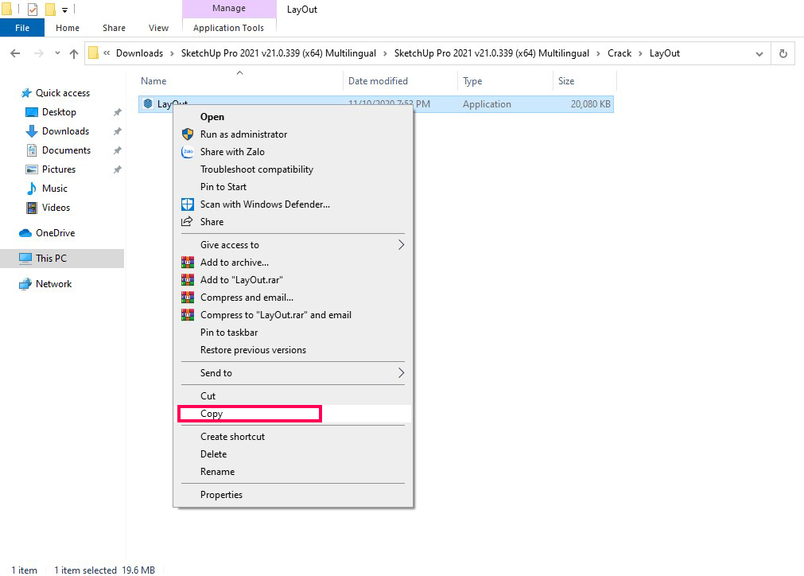This screenshot has height=576, width=804.
Task: Switch to the View ribbon tab
Action: (158, 28)
